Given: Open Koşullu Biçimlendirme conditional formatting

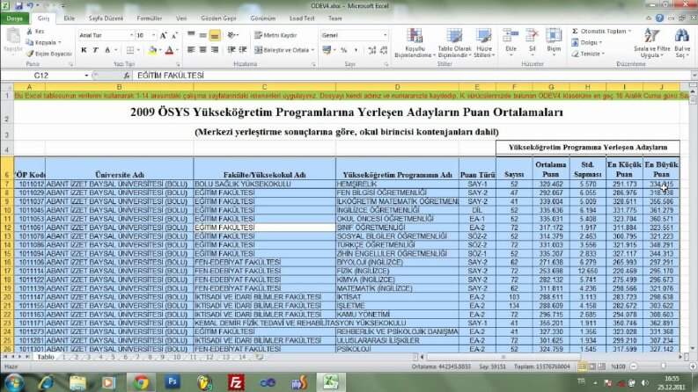Looking at the screenshot, I should click(x=415, y=43).
